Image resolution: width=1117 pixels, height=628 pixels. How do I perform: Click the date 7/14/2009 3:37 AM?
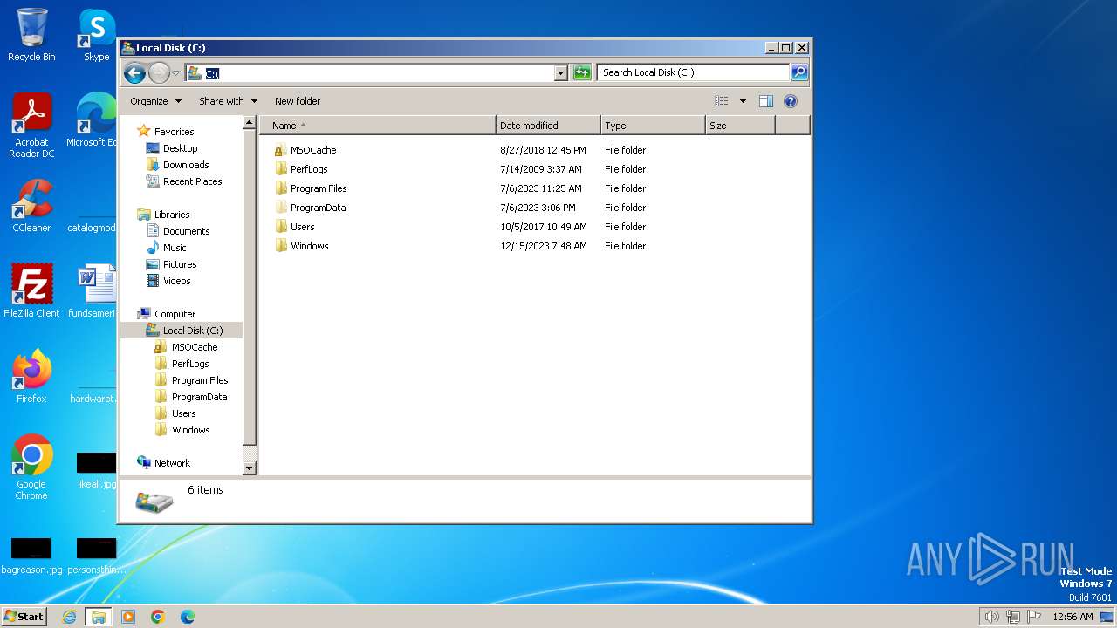coord(541,169)
